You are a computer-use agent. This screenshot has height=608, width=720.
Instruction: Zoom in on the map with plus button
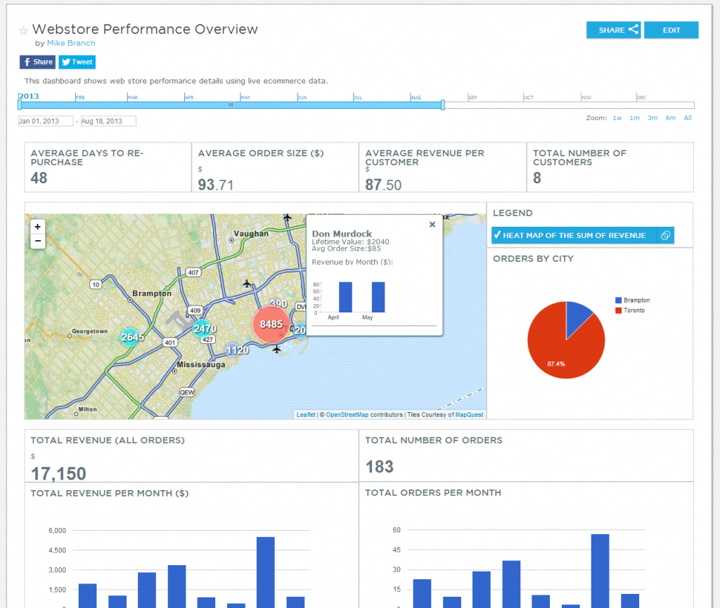[x=38, y=227]
